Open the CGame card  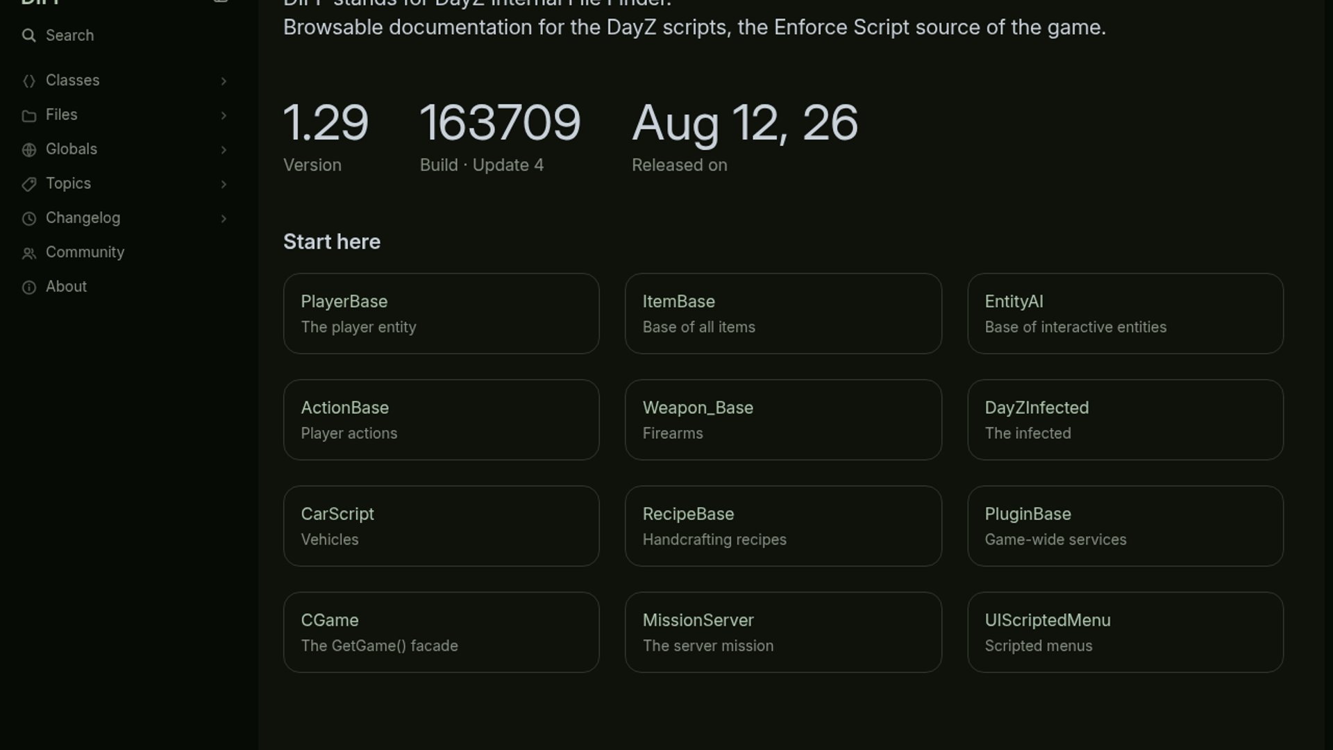point(441,632)
